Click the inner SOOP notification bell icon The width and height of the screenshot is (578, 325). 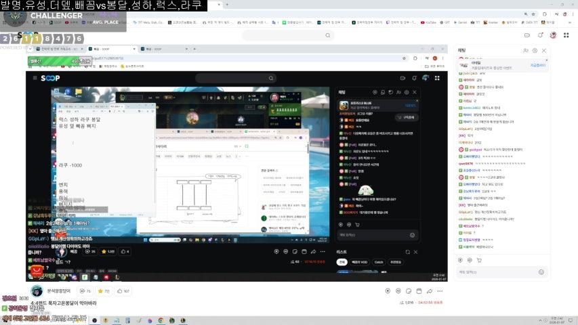(x=414, y=78)
